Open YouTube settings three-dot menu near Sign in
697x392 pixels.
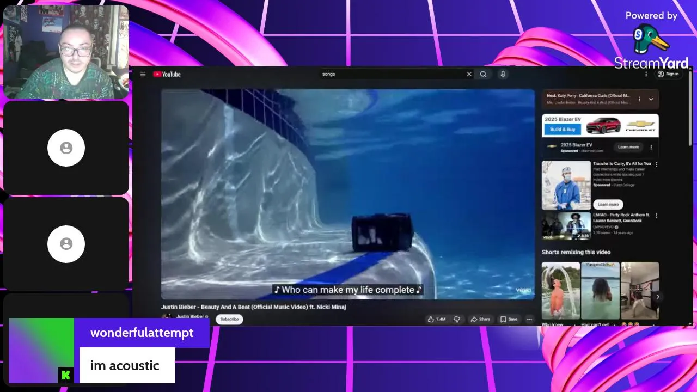click(x=646, y=74)
